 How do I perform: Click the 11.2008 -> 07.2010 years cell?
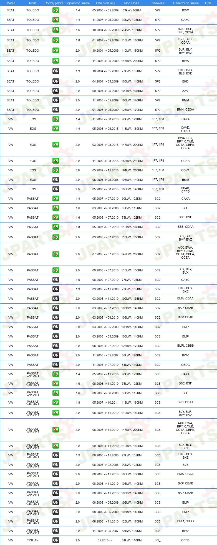105,365
